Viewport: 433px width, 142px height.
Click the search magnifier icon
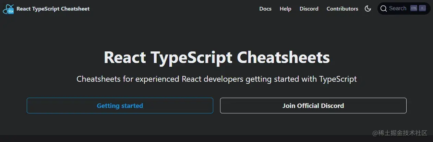[384, 9]
